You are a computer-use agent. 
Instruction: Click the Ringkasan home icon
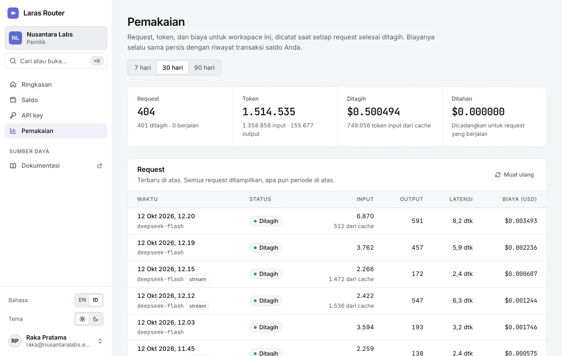13,84
